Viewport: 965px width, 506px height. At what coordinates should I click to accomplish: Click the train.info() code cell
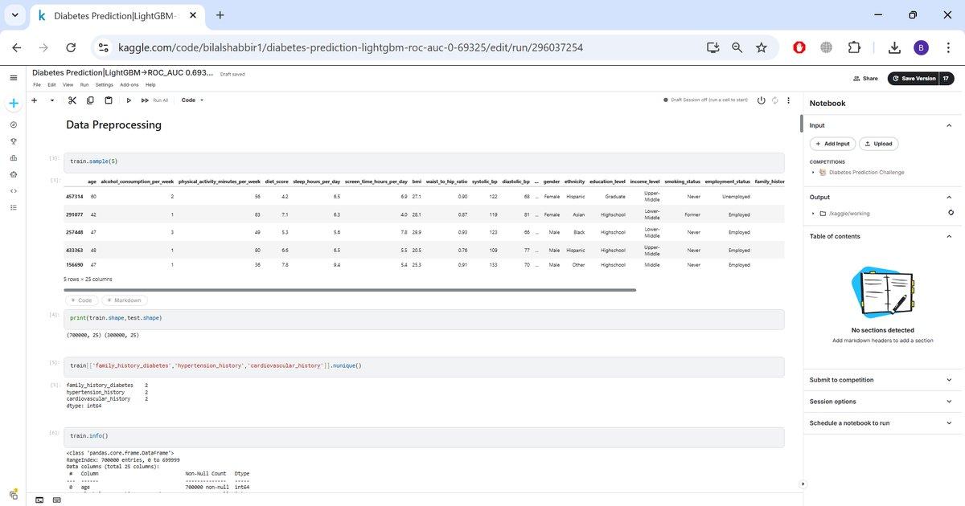(x=425, y=436)
